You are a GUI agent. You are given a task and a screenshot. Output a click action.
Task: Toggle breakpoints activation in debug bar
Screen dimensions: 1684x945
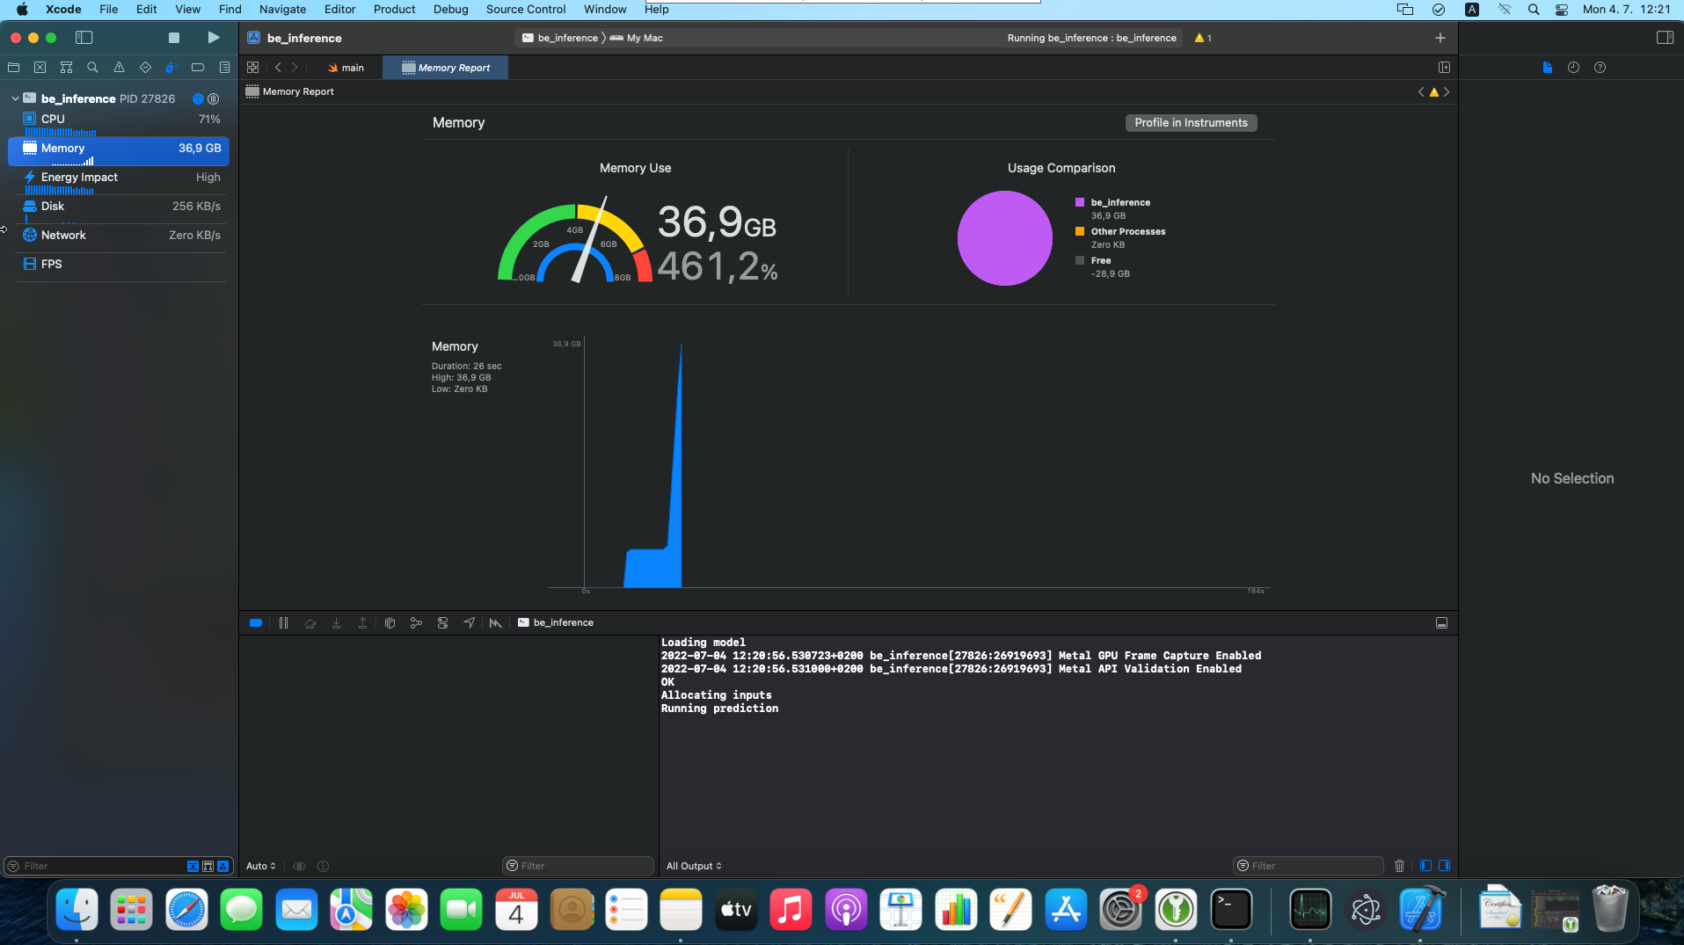[x=256, y=622]
